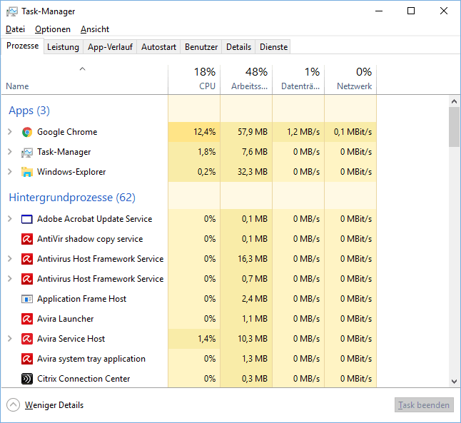Click the Weniger Details circle arrow icon
The image size is (461, 423).
click(13, 405)
